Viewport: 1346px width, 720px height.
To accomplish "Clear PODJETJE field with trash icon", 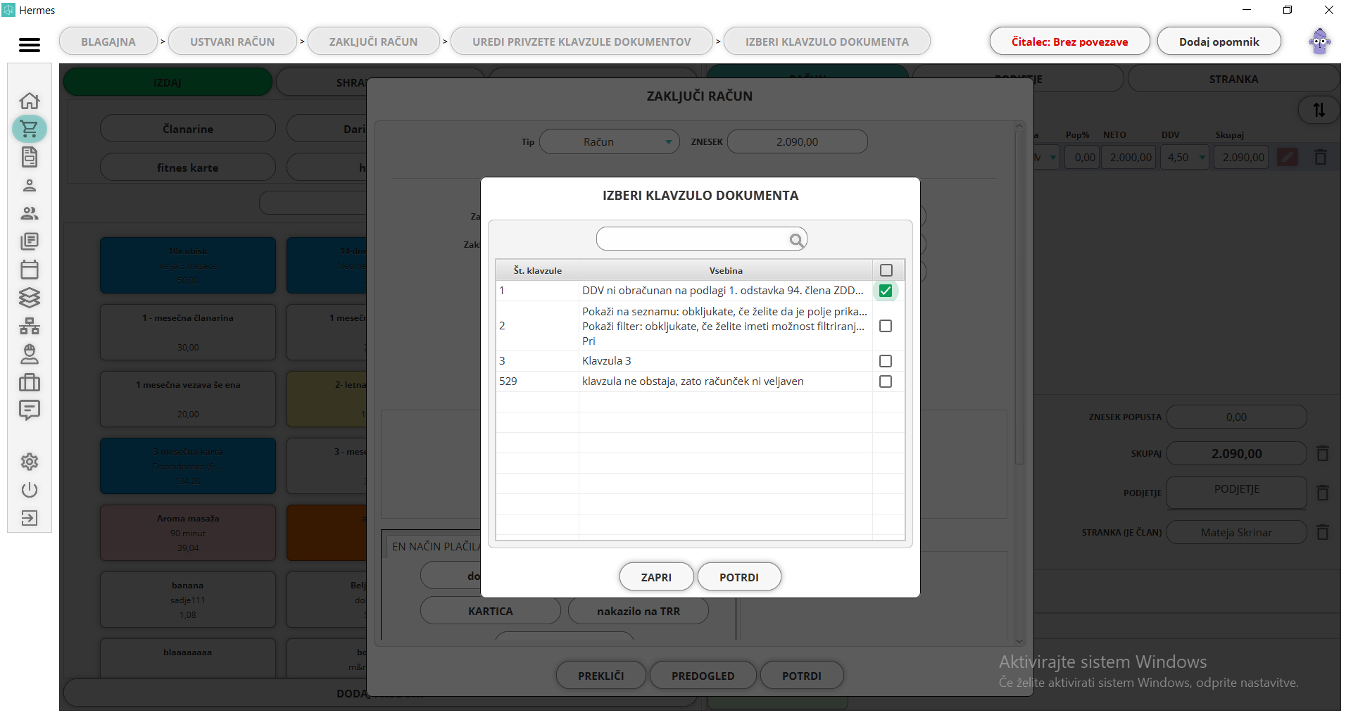I will 1323,493.
